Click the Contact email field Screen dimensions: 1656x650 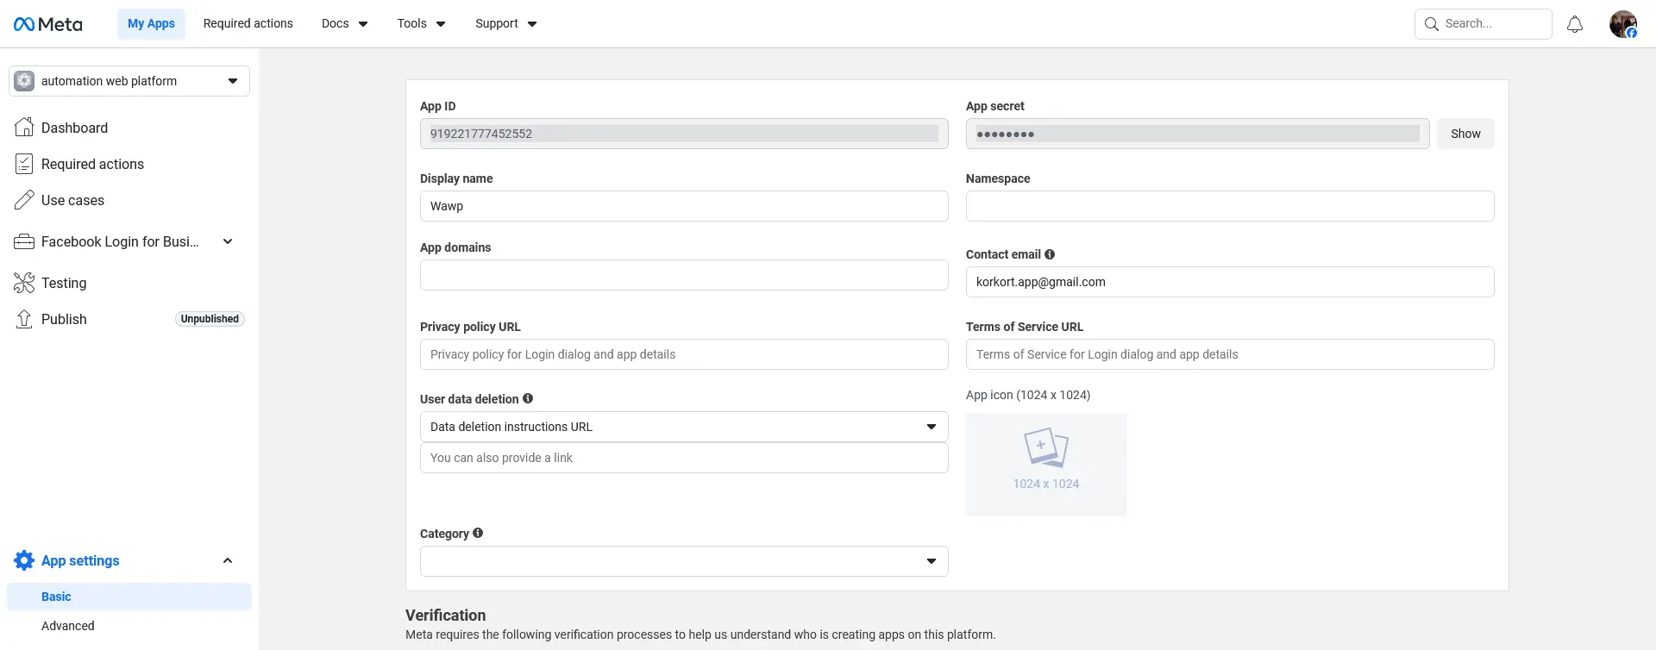pos(1230,282)
